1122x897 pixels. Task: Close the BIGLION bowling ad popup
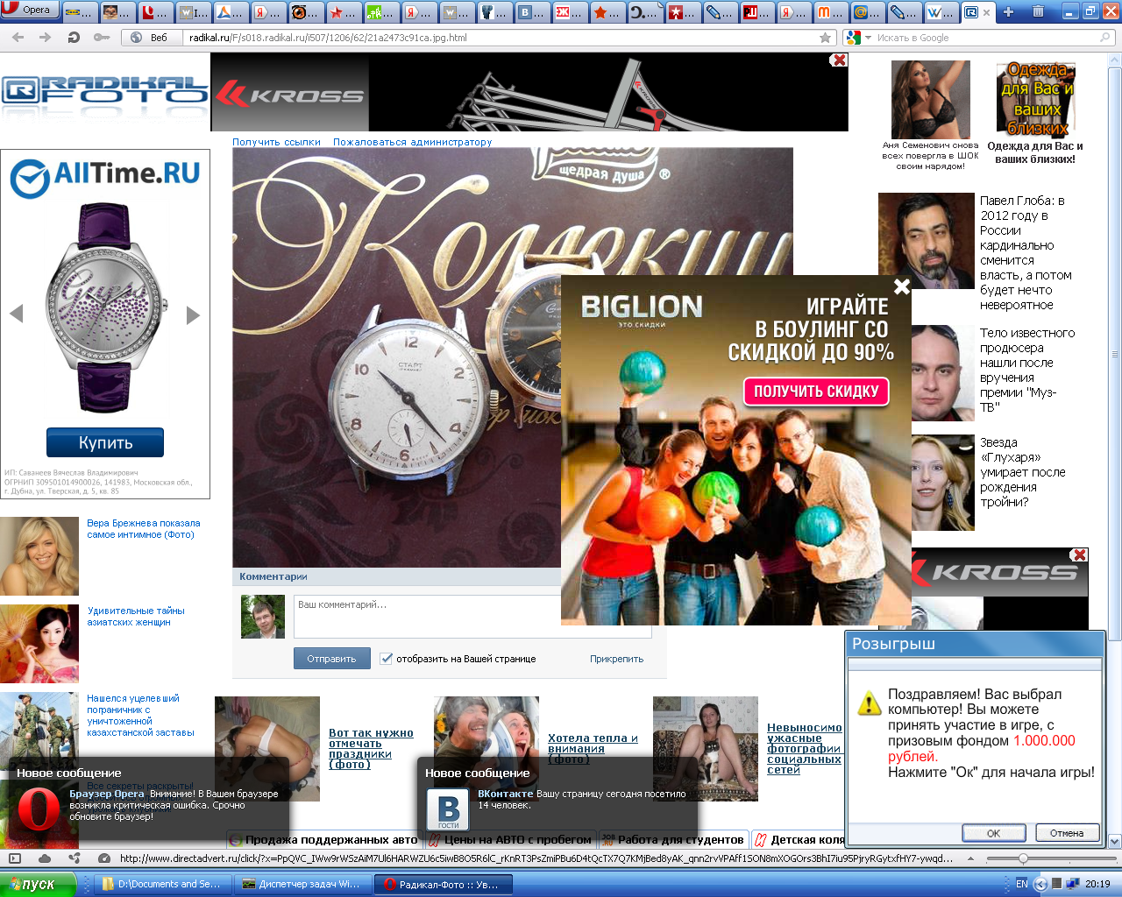pos(901,286)
